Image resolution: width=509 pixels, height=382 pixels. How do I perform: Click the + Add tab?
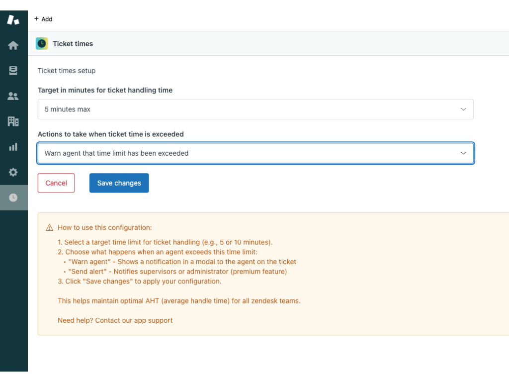[x=43, y=19]
